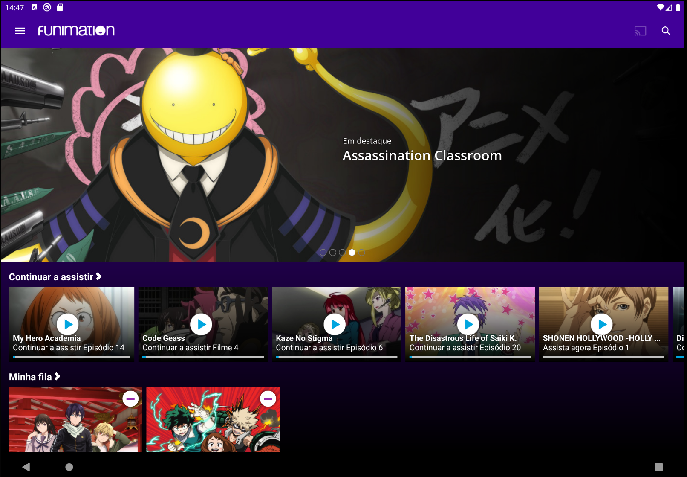Screen dimensions: 687x477
Task: Play The Disastrous Life of Saiki K.
Action: [468, 324]
